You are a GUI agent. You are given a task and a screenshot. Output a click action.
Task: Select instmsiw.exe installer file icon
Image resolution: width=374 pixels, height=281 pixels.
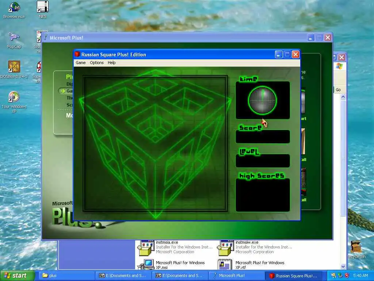click(x=225, y=248)
